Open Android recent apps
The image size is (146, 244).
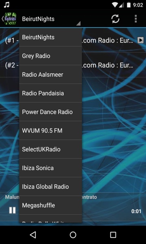(x=113, y=235)
